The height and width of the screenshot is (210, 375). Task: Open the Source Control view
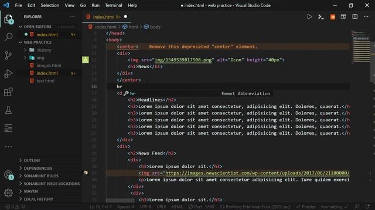(8, 55)
